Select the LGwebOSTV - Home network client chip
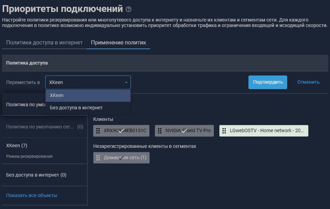This screenshot has width=330, height=209. tap(266, 131)
